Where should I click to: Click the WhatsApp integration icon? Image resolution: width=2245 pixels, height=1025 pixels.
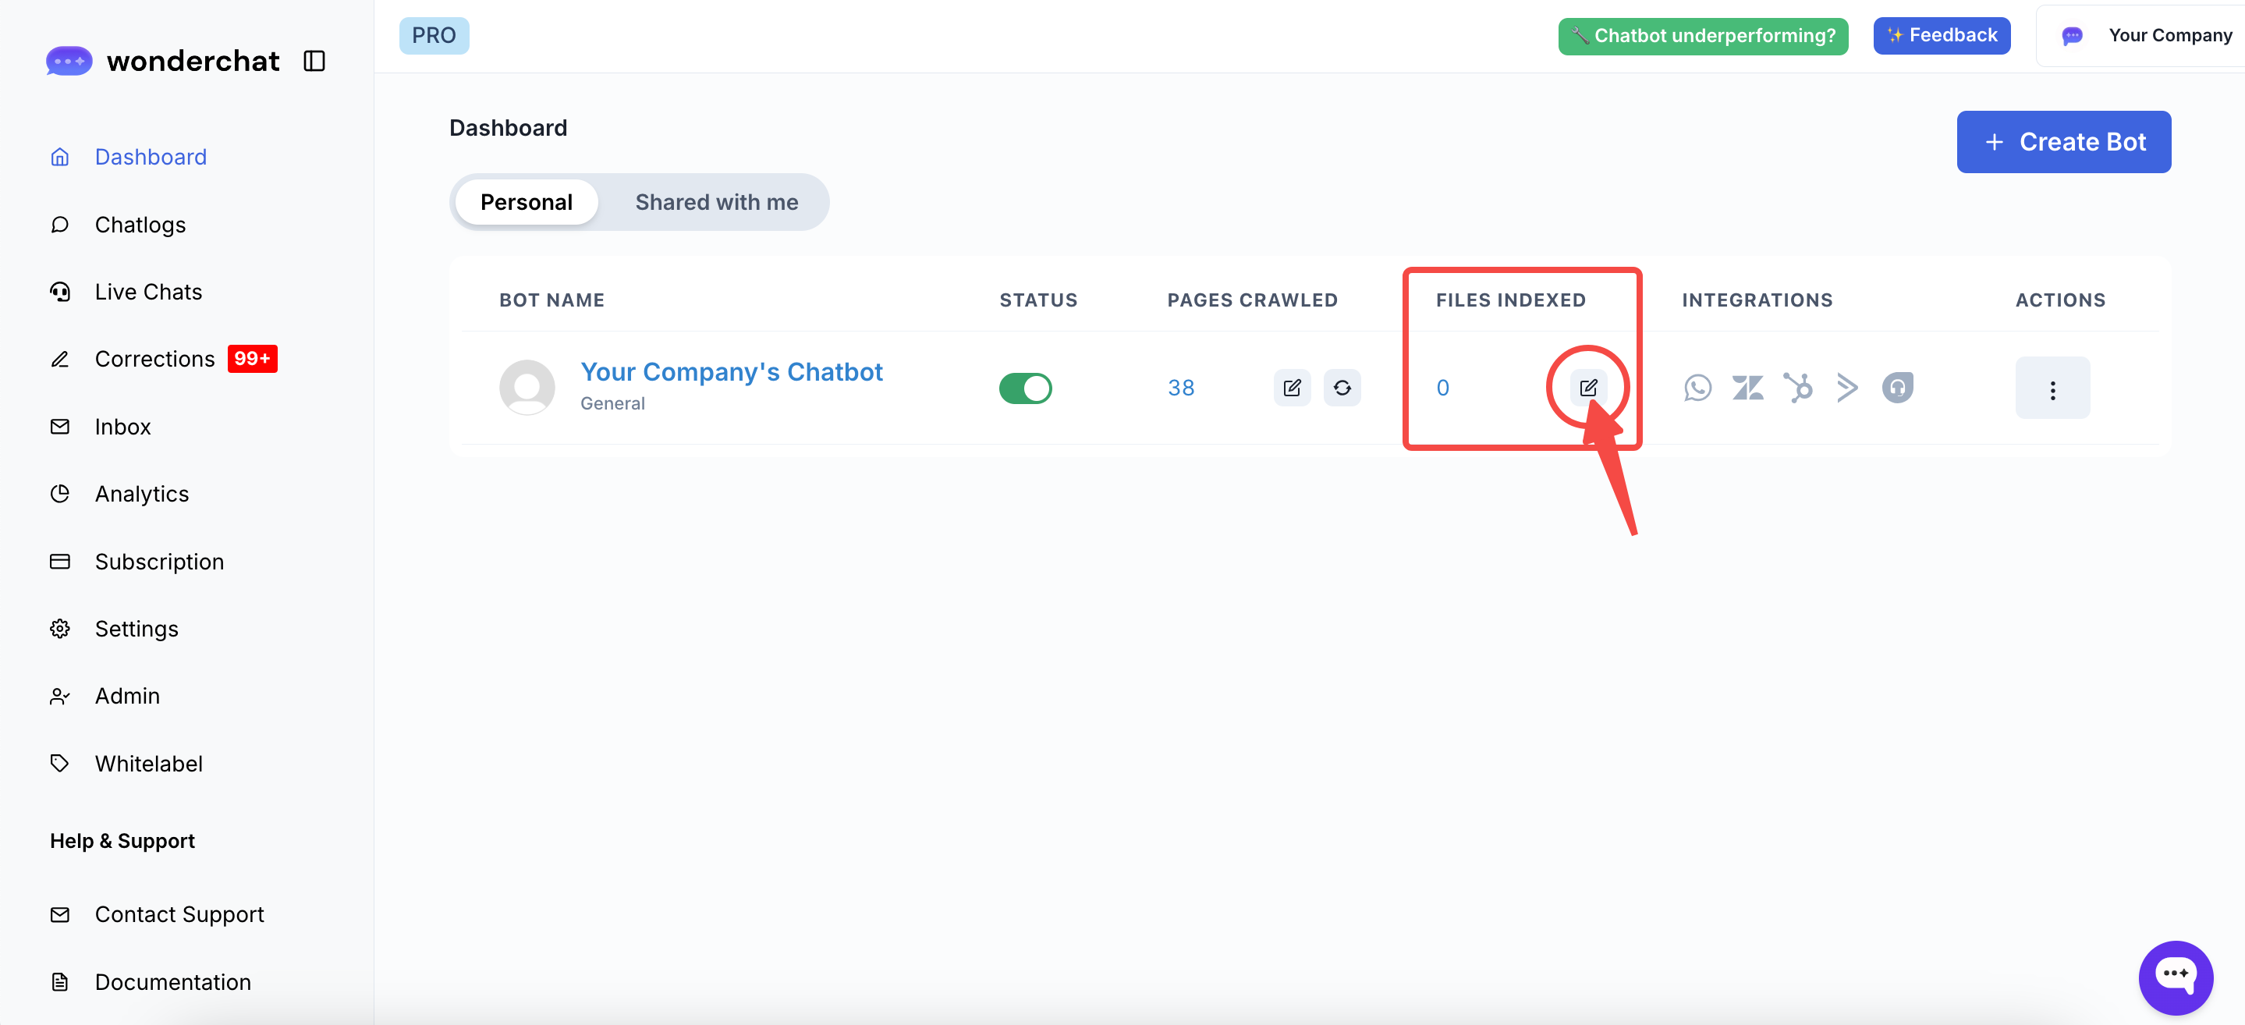pos(1697,388)
